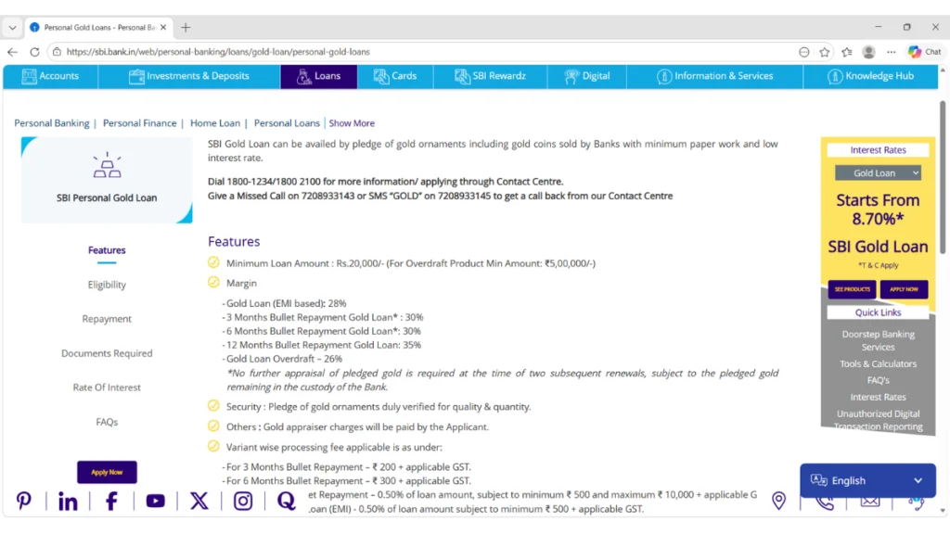Go to Personal Banking breadcrumb
This screenshot has height=534, width=950.
(52, 123)
